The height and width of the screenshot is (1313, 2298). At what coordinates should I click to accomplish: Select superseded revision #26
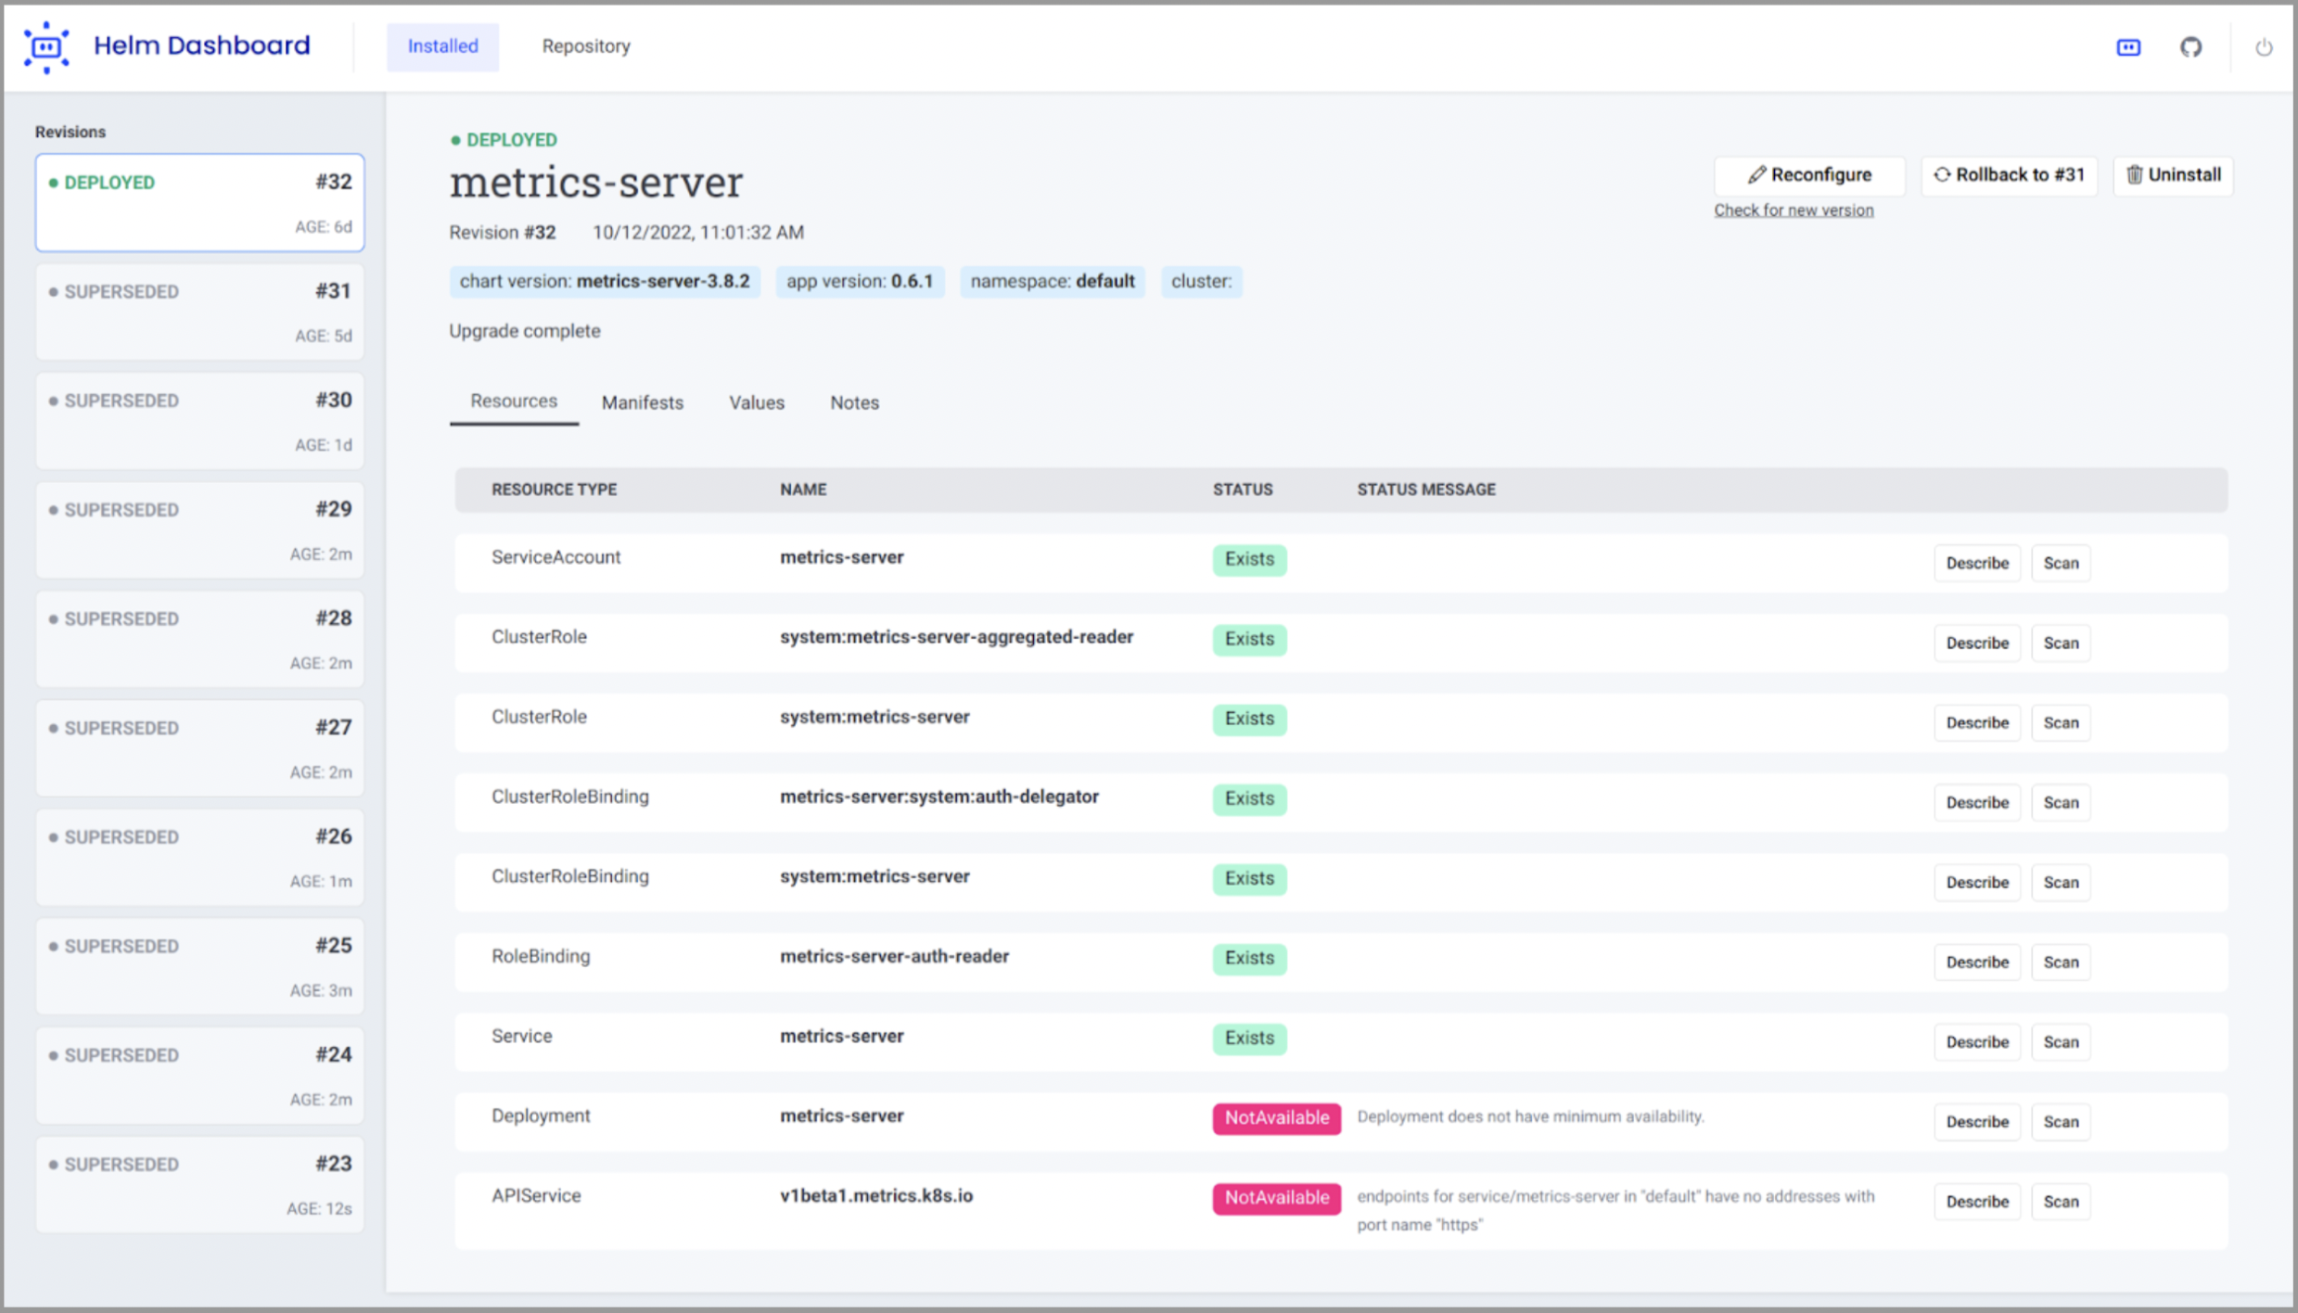[x=199, y=857]
